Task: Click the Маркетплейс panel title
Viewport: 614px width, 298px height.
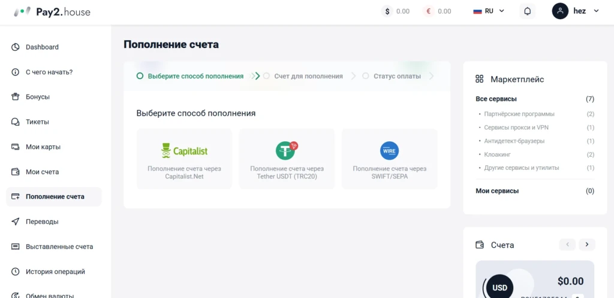Action: tap(517, 79)
